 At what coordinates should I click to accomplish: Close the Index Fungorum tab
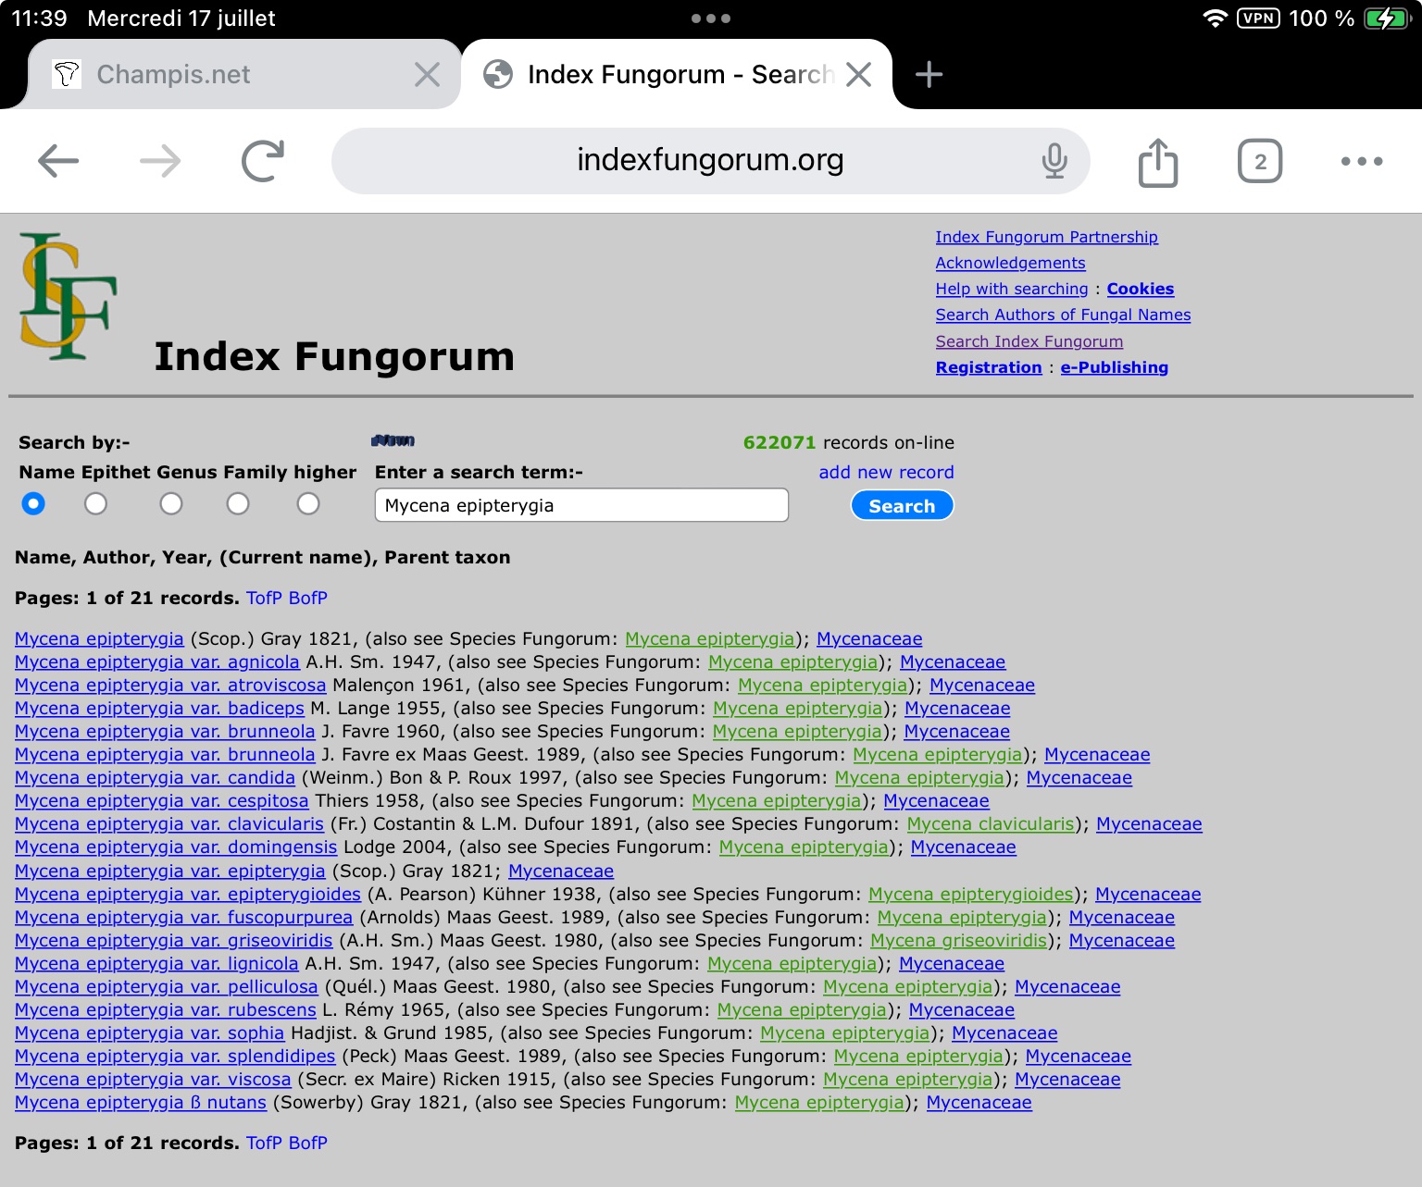[859, 74]
